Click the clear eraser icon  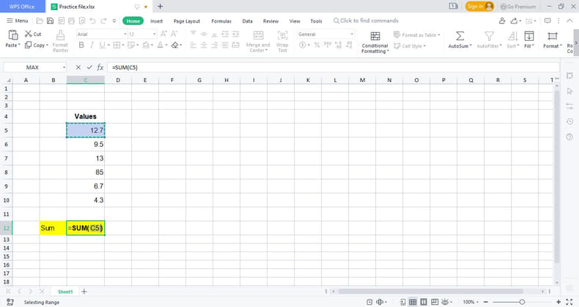click(174, 45)
